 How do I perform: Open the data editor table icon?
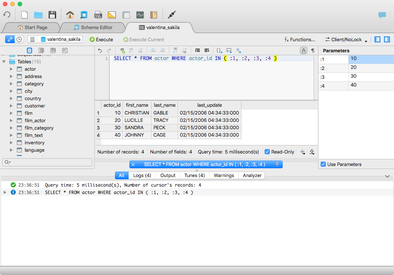[126, 15]
